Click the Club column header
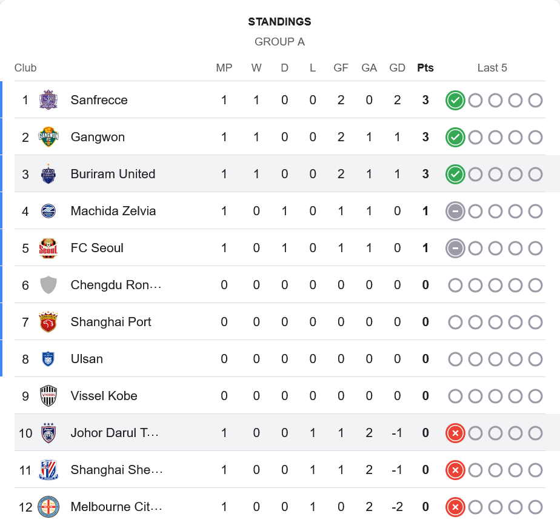Image resolution: width=560 pixels, height=528 pixels. (25, 68)
